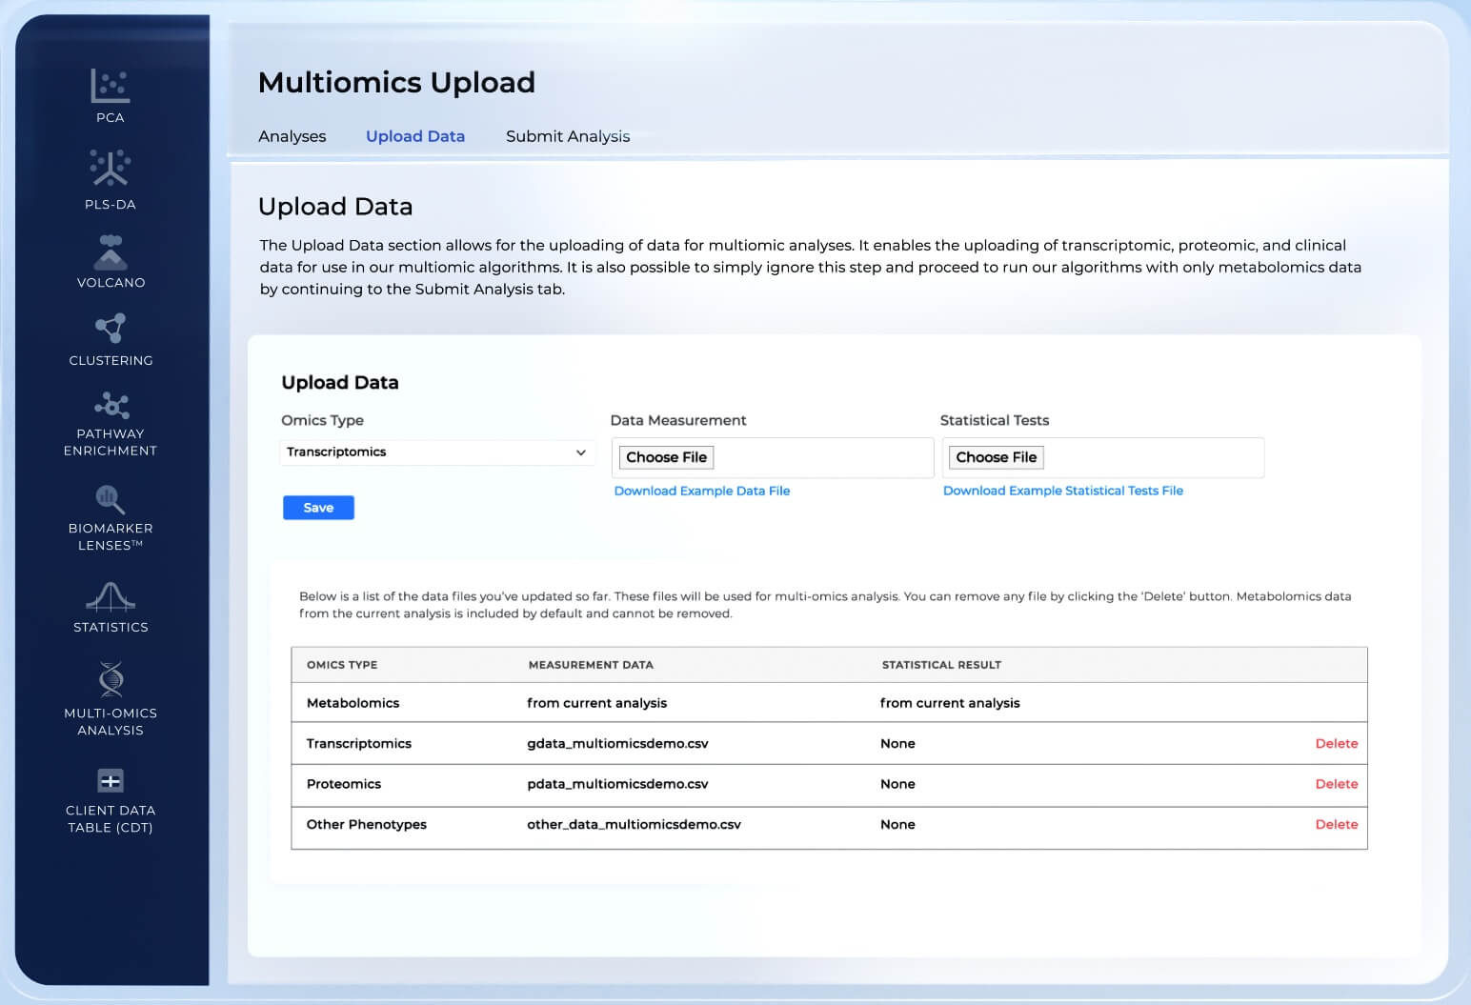Click the STATISTICAL RESULT column header
Screen dimensions: 1471x1005
[941, 665]
